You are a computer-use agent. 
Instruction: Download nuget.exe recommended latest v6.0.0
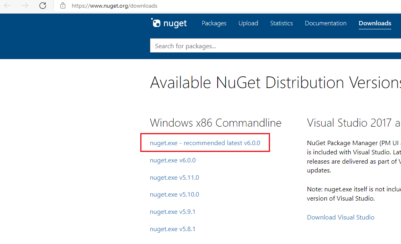pyautogui.click(x=205, y=143)
